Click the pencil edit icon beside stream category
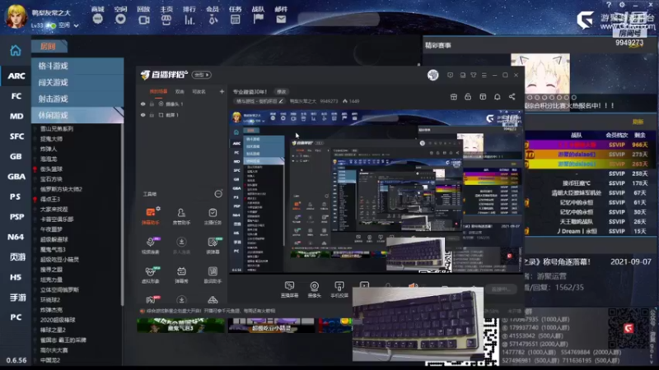The image size is (659, 370). pyautogui.click(x=281, y=101)
